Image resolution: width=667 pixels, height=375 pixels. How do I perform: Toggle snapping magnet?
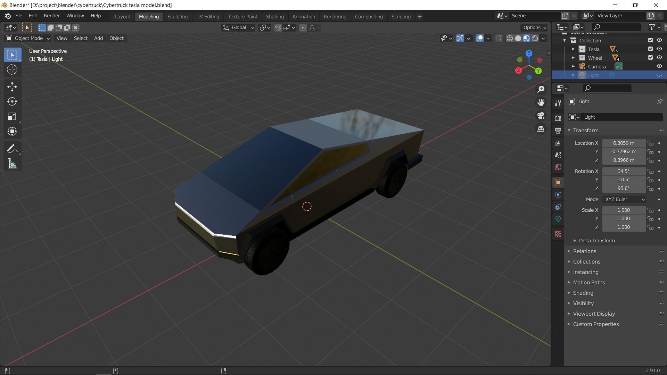point(278,28)
